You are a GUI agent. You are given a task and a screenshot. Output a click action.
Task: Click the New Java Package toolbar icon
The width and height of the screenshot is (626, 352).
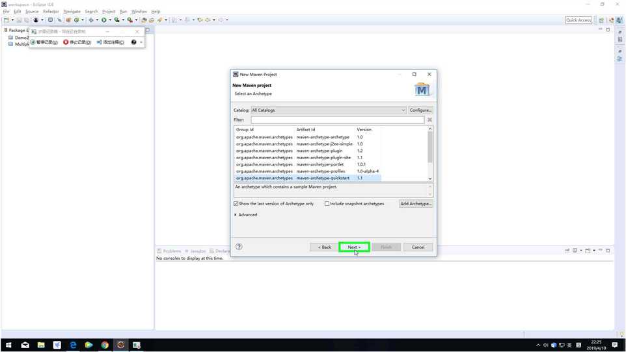(68, 20)
